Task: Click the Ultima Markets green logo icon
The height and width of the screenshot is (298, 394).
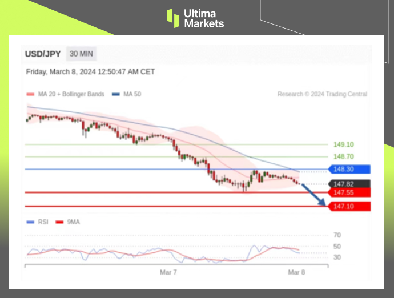Action: pos(173,18)
